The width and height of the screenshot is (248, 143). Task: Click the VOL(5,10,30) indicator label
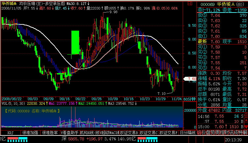click(x=14, y=103)
